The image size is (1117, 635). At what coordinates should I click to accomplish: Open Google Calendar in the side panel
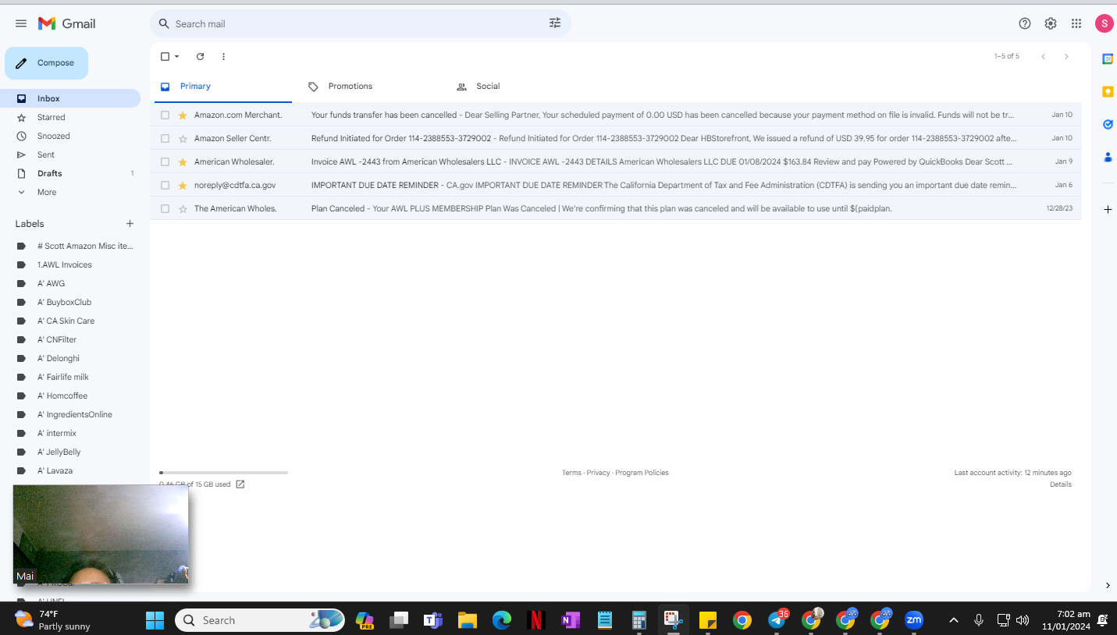1108,59
